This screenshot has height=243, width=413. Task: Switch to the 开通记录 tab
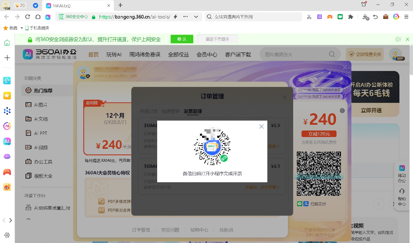tap(149, 111)
